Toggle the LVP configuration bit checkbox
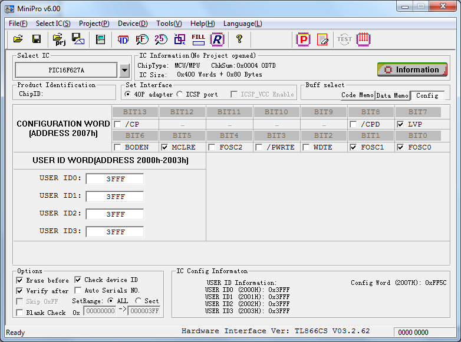 (x=400, y=124)
